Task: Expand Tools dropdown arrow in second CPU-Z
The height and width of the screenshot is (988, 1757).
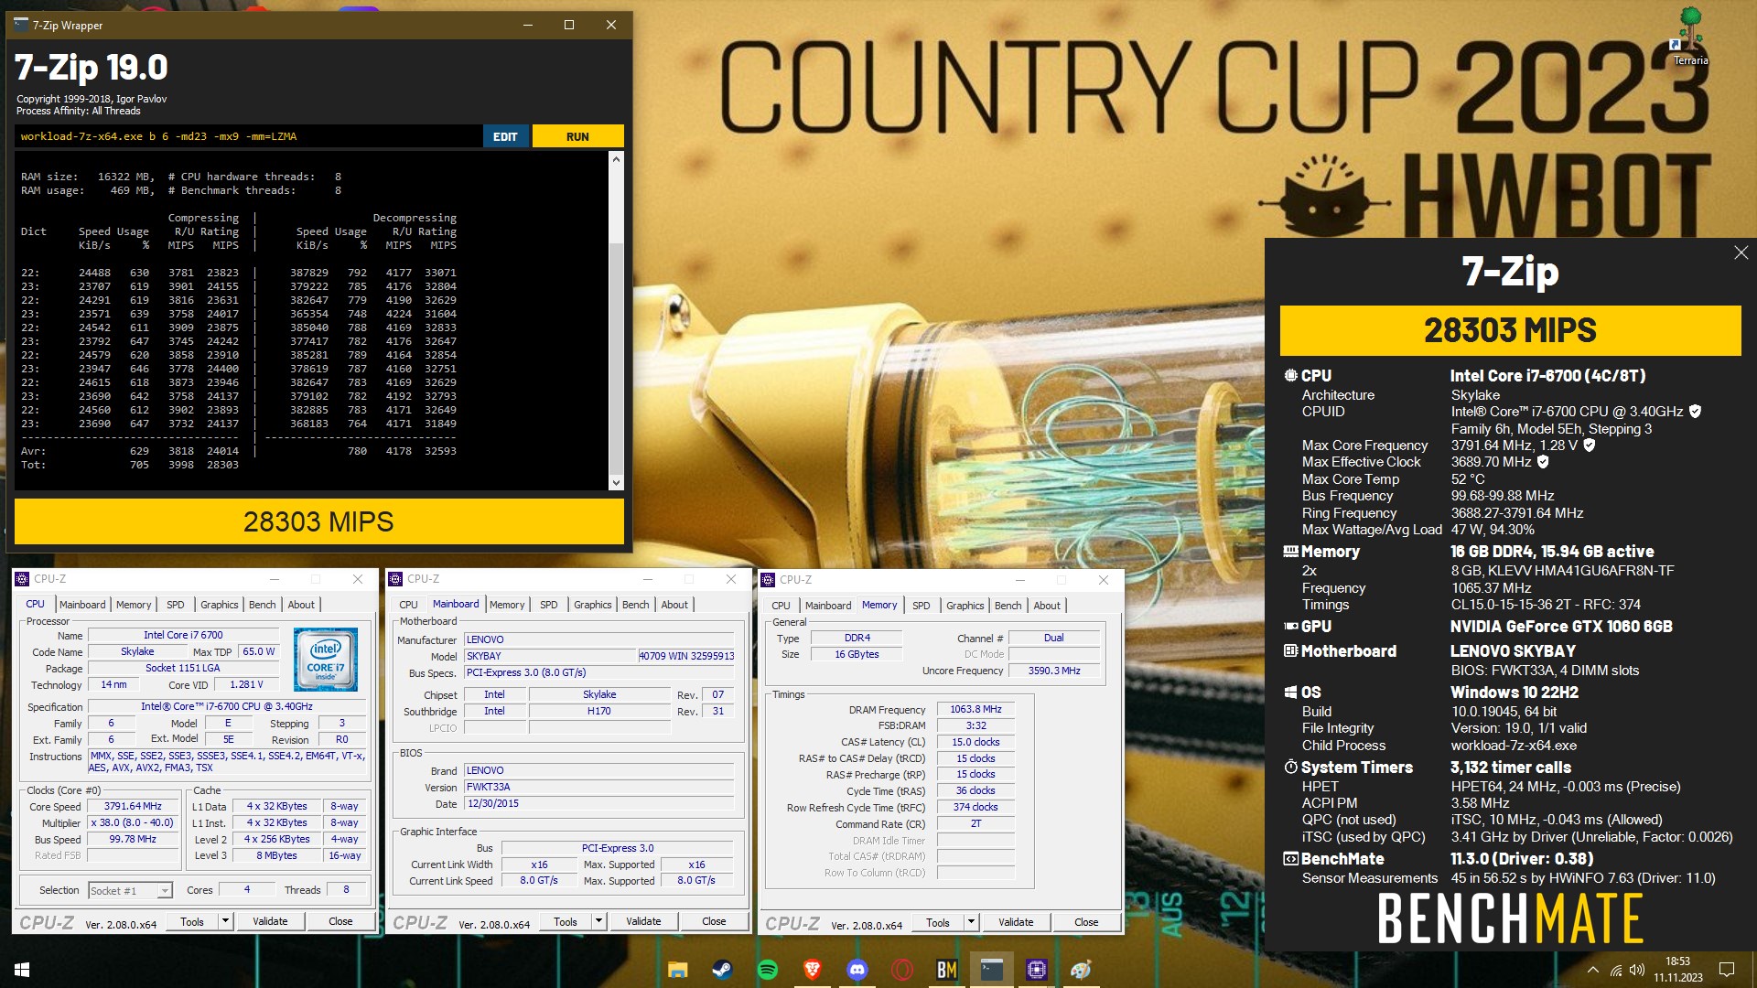Action: click(598, 921)
